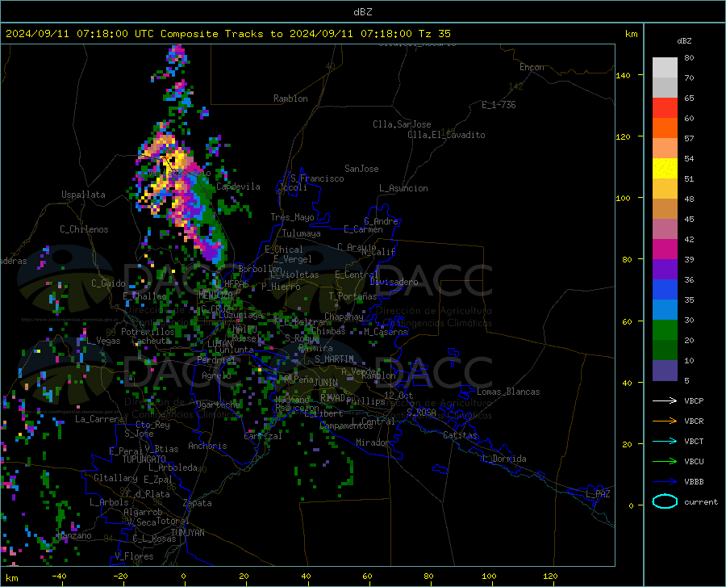Click the Encon map label

pyautogui.click(x=532, y=67)
